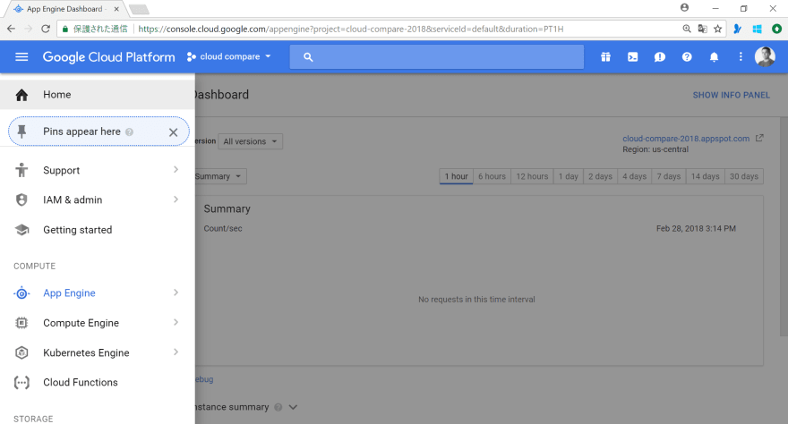788x424 pixels.
Task: Click the help icon next to Pins appear here
Action: pos(129,132)
